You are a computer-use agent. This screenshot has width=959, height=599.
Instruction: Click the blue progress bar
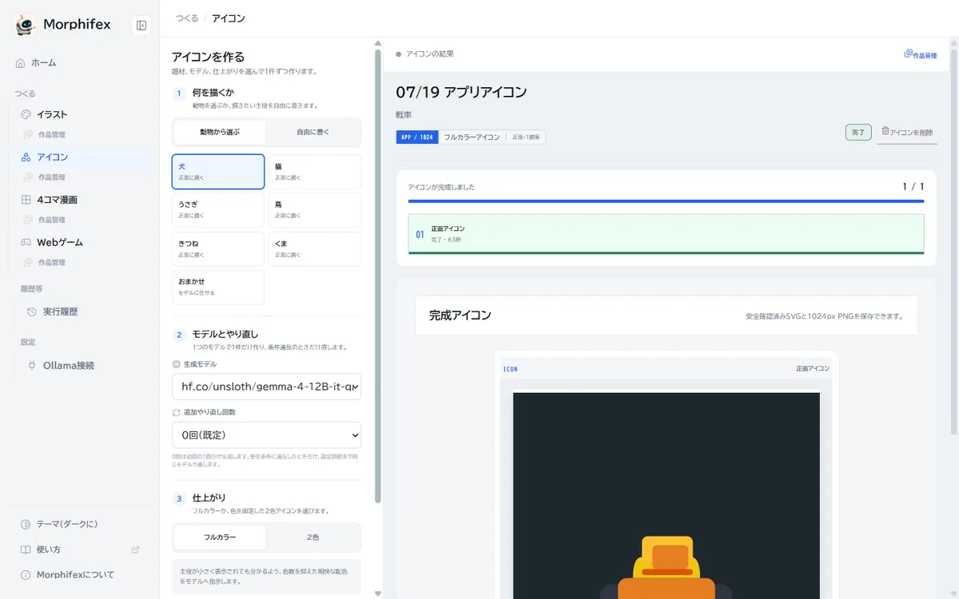(666, 201)
